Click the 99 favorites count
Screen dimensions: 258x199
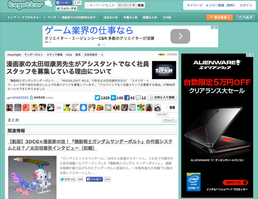click(x=172, y=107)
